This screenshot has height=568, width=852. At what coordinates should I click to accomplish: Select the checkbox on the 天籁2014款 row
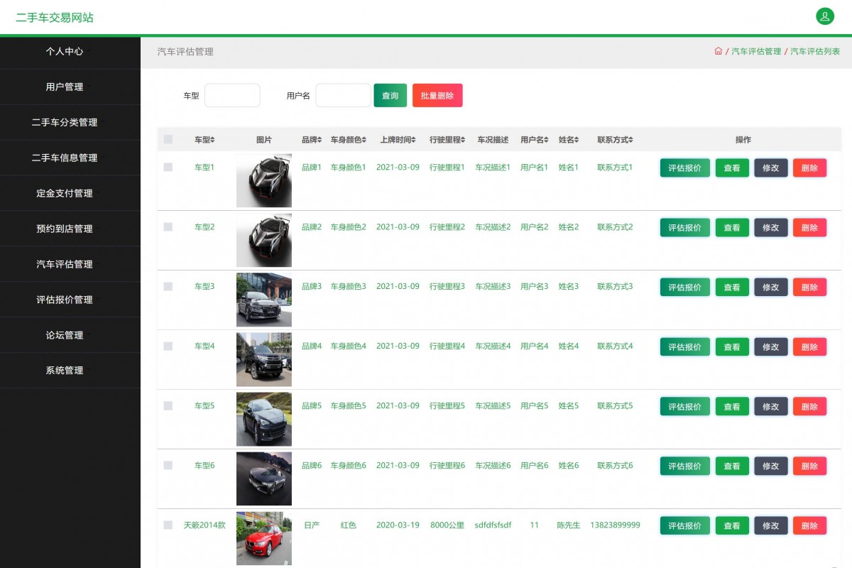pos(168,525)
